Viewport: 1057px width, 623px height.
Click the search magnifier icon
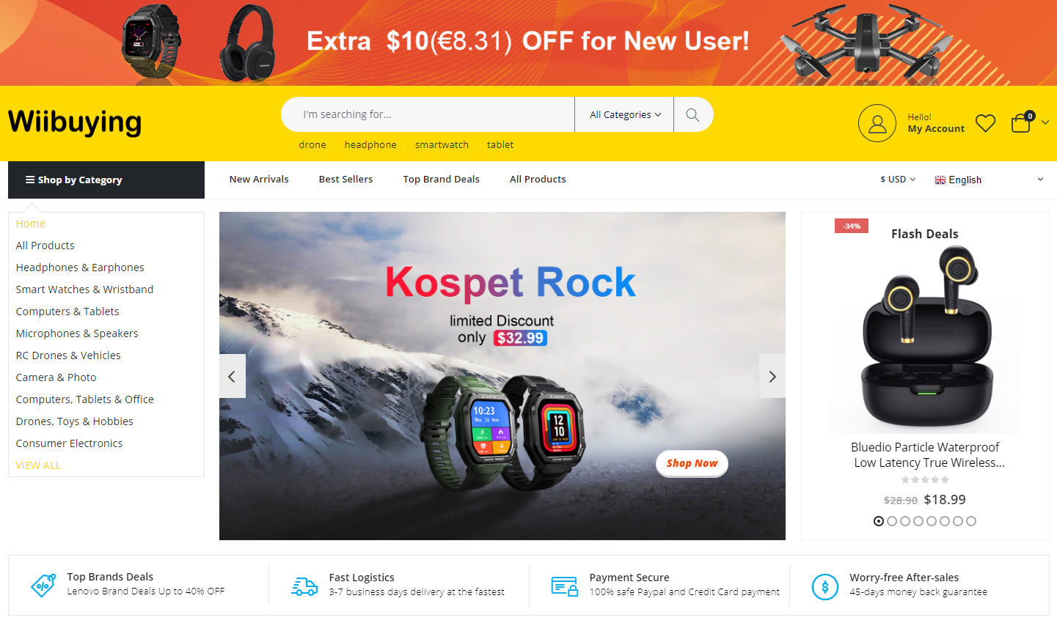click(692, 115)
